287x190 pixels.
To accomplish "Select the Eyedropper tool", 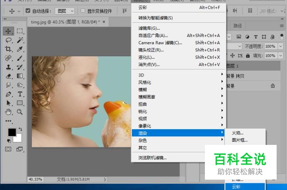I will point(20,49).
